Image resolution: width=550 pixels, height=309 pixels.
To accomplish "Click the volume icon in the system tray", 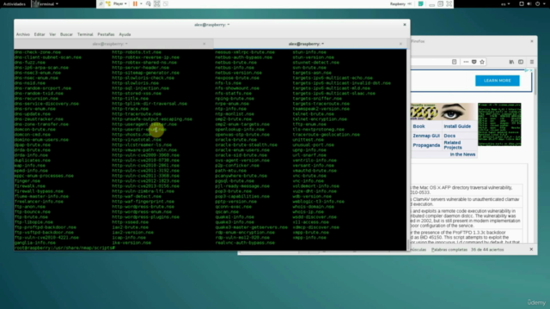I will point(529,3).
